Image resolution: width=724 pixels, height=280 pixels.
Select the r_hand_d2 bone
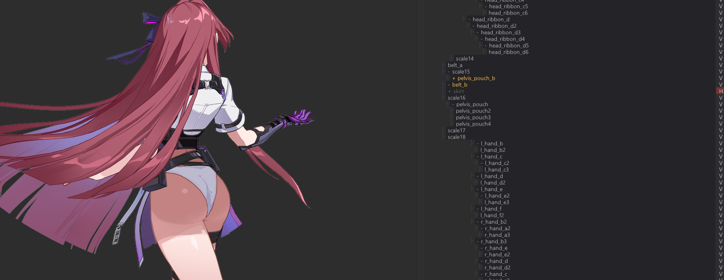pos(497,267)
